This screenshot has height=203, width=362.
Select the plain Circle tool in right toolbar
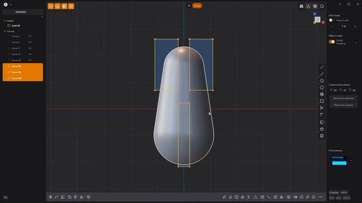click(x=322, y=87)
